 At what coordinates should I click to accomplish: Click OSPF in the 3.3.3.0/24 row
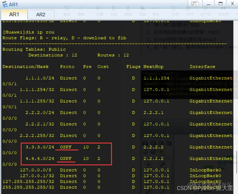click(66, 147)
